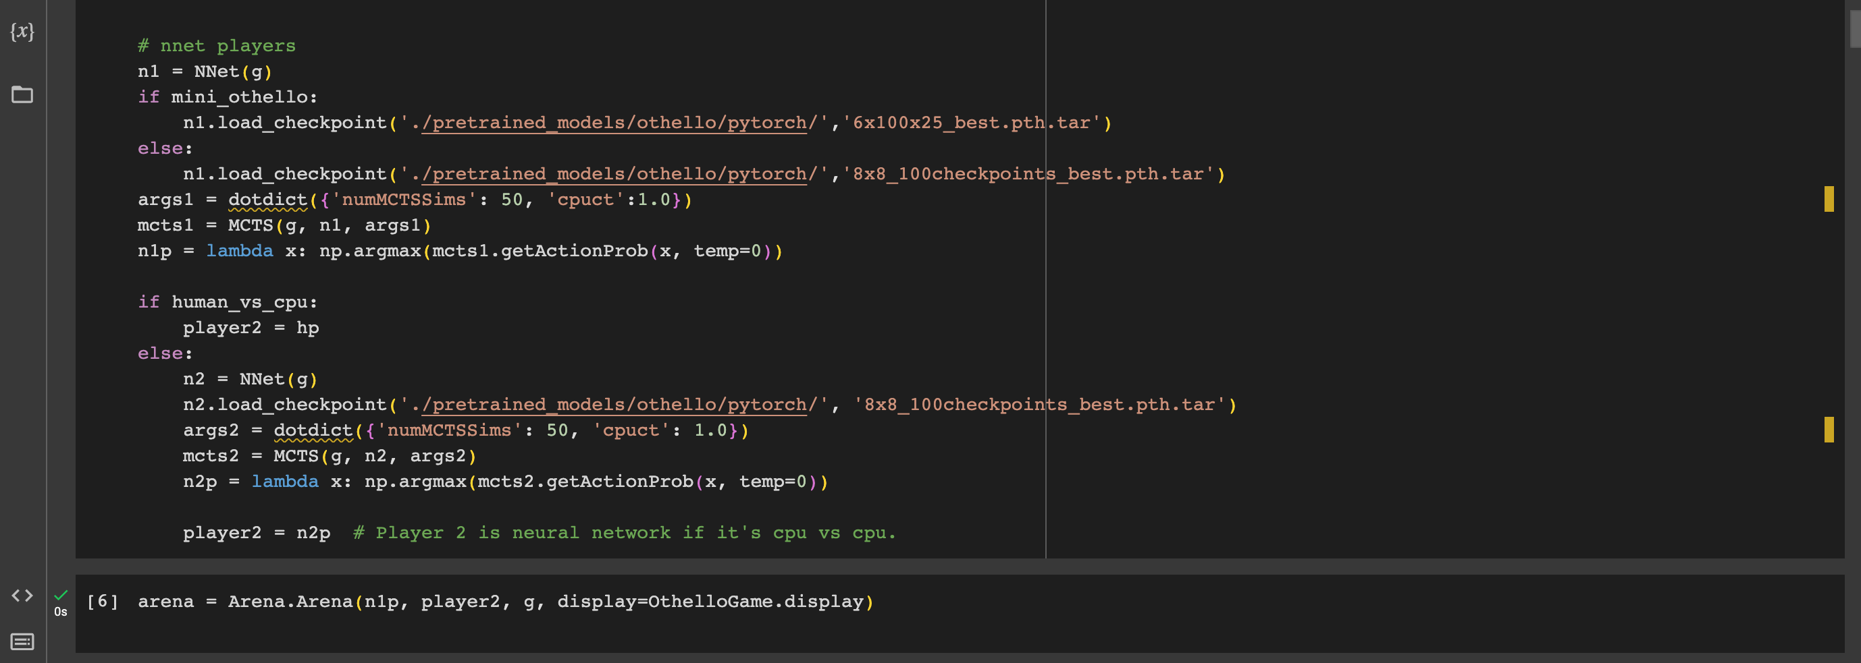Click 'if human_vs_cpu:' line
The height and width of the screenshot is (663, 1861).
pos(228,302)
